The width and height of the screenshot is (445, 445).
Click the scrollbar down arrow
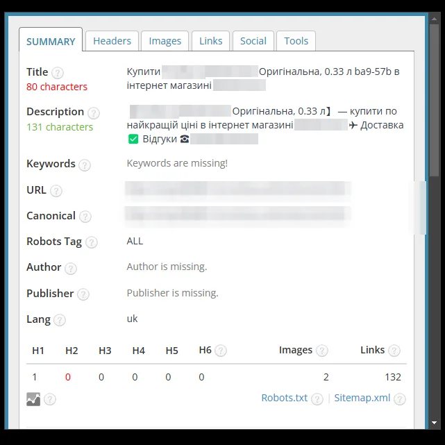[434, 423]
